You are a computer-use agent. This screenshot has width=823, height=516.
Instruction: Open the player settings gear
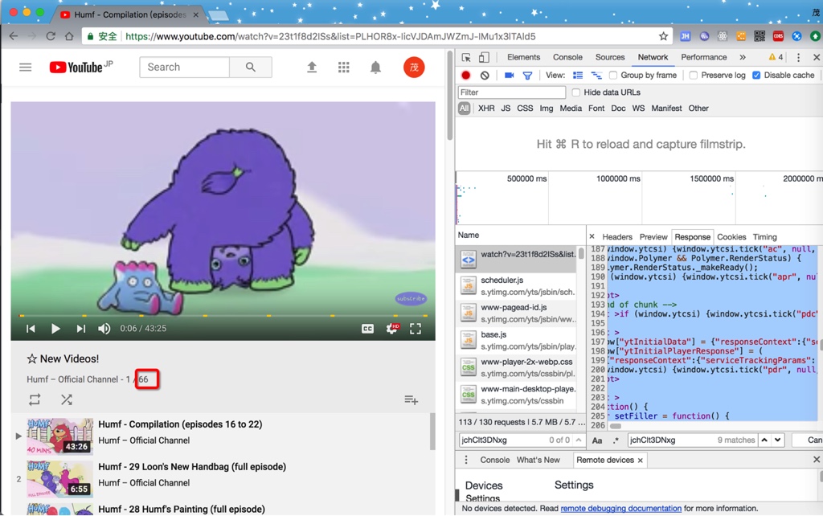[x=391, y=329]
